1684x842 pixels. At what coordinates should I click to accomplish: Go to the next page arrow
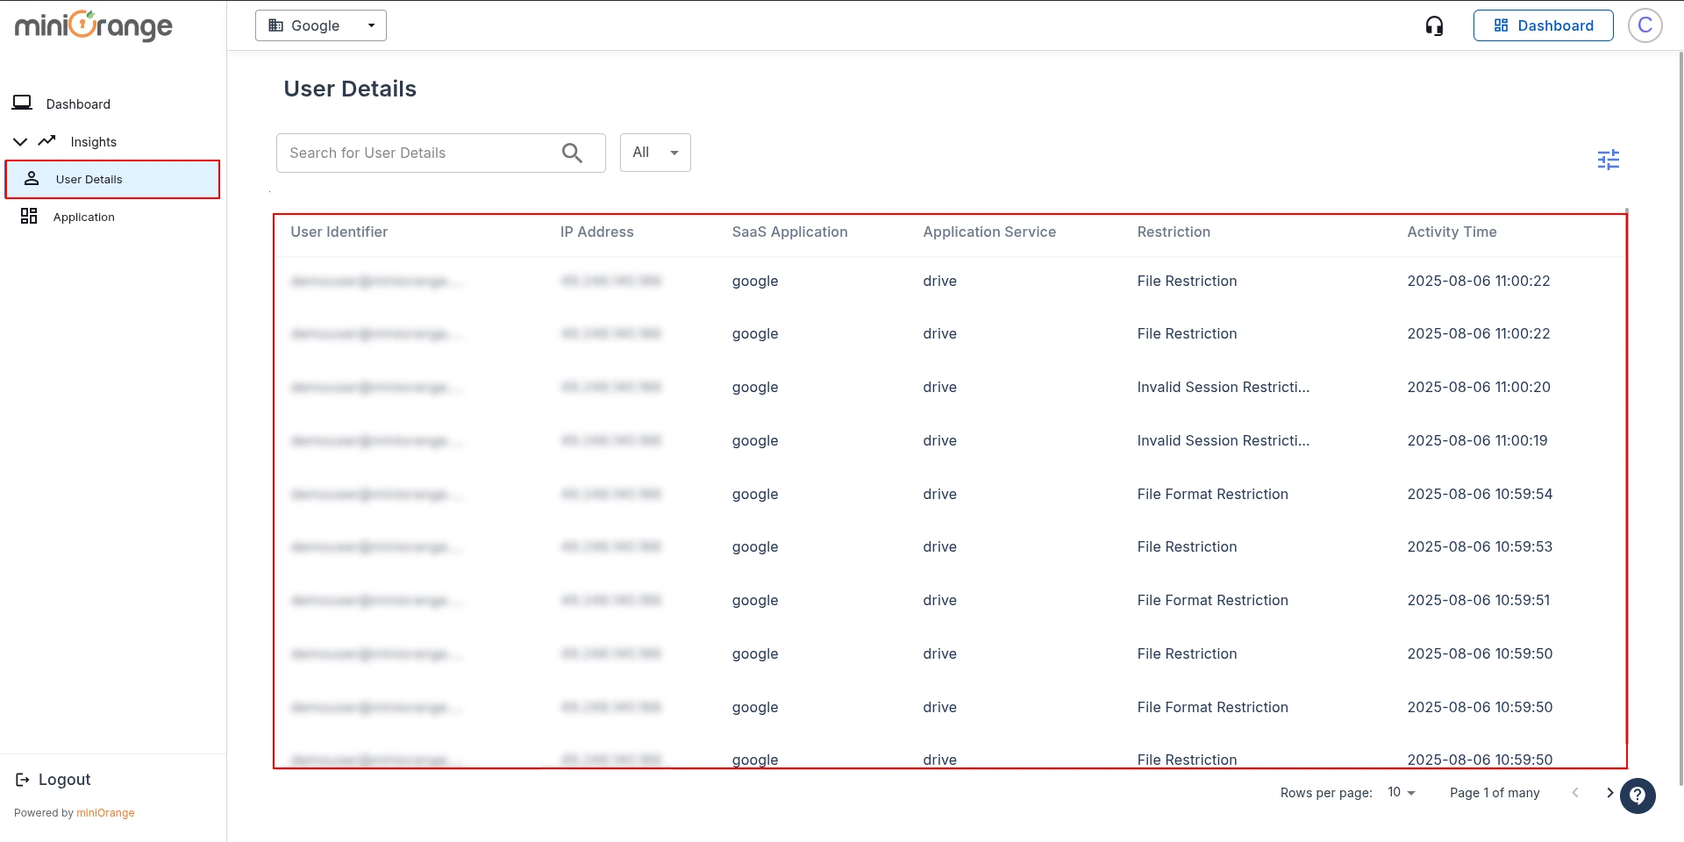pos(1609,793)
